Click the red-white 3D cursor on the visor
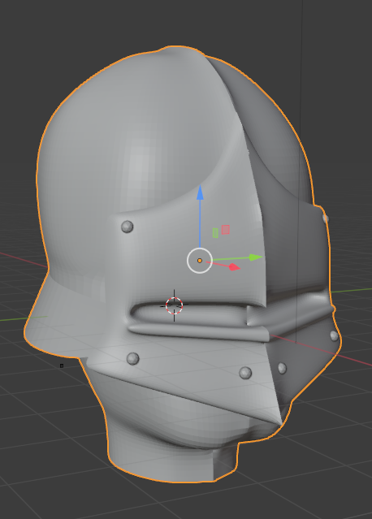 pyautogui.click(x=174, y=305)
